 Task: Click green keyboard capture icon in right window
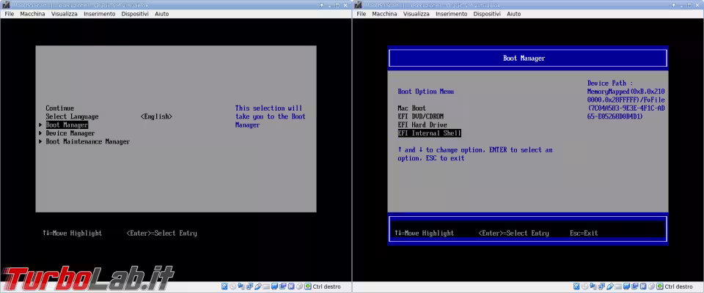pos(659,286)
